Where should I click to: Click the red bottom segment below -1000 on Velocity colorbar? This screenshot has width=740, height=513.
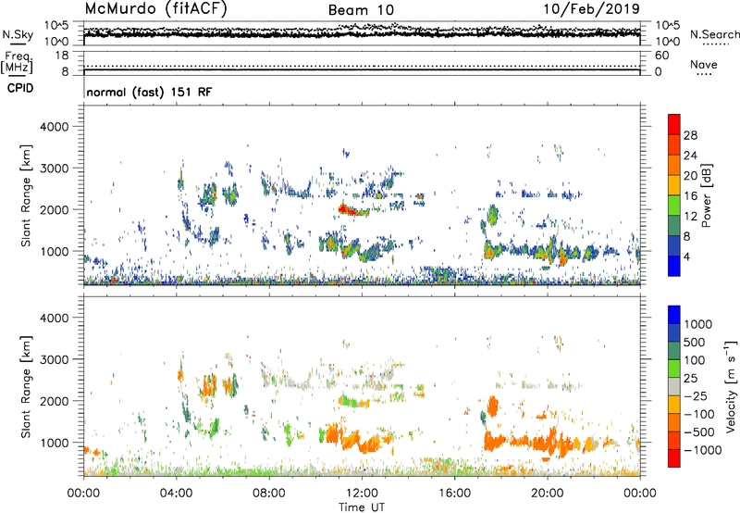pyautogui.click(x=674, y=458)
